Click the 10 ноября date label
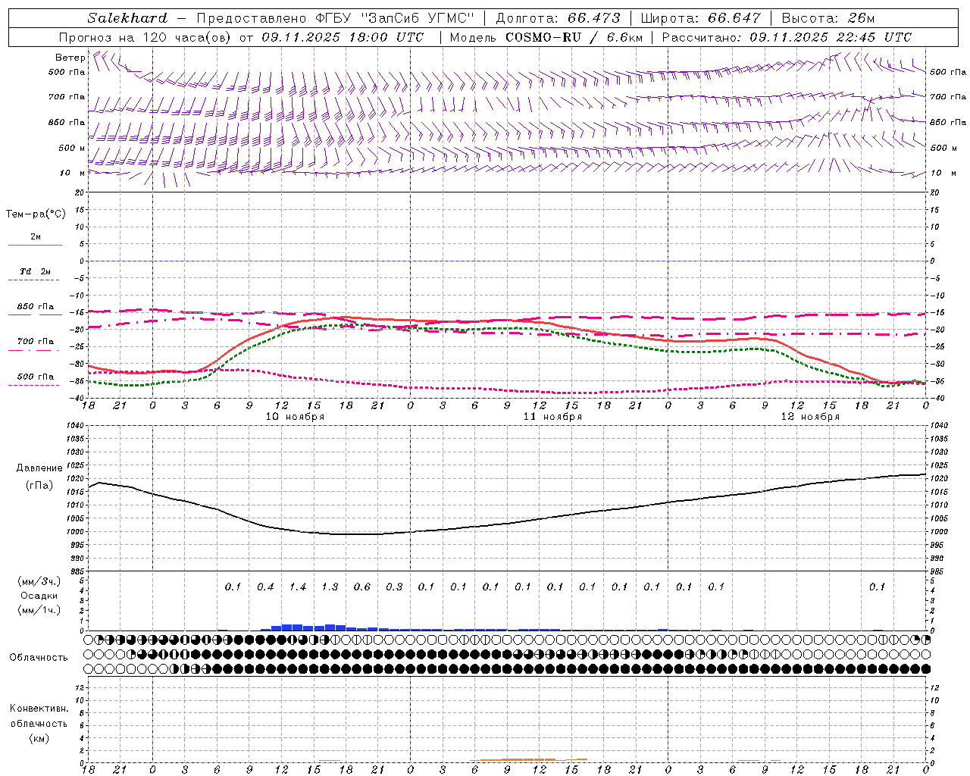The image size is (970, 776). coord(295,417)
